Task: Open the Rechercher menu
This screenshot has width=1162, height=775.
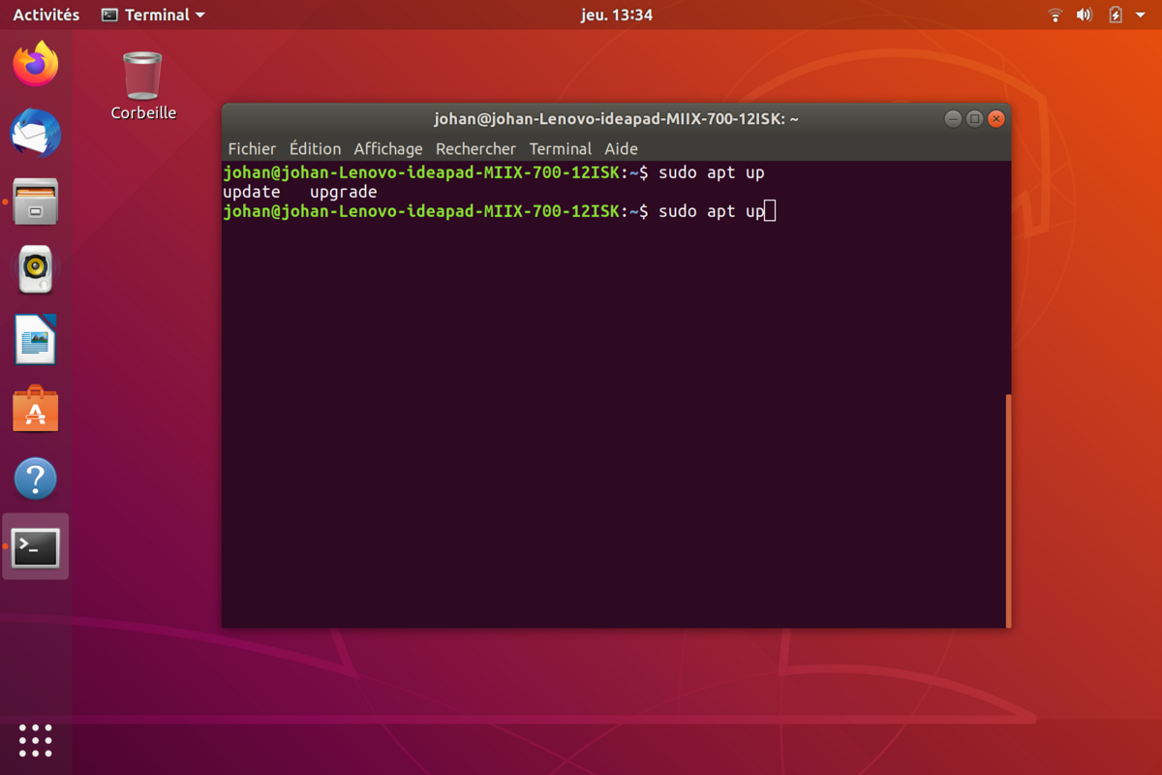Action: [475, 148]
